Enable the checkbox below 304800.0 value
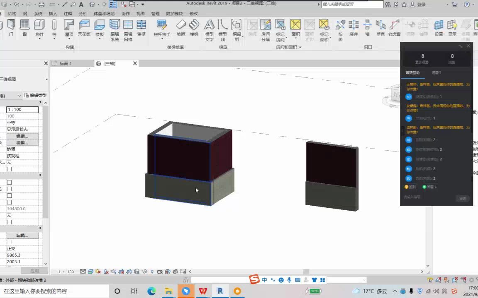This screenshot has width=478, height=298. pos(9,222)
